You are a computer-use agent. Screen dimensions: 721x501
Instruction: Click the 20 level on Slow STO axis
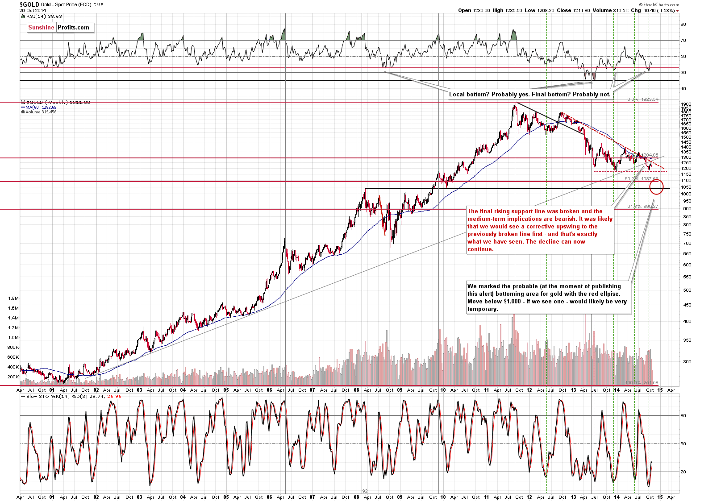(683, 472)
